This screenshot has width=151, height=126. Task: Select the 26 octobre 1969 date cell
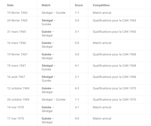[18, 100]
